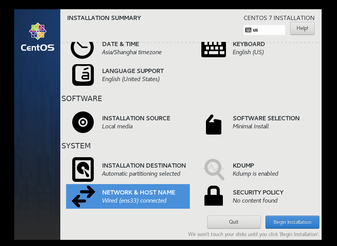
Task: Open Installation Source disc icon
Action: [x=83, y=122]
